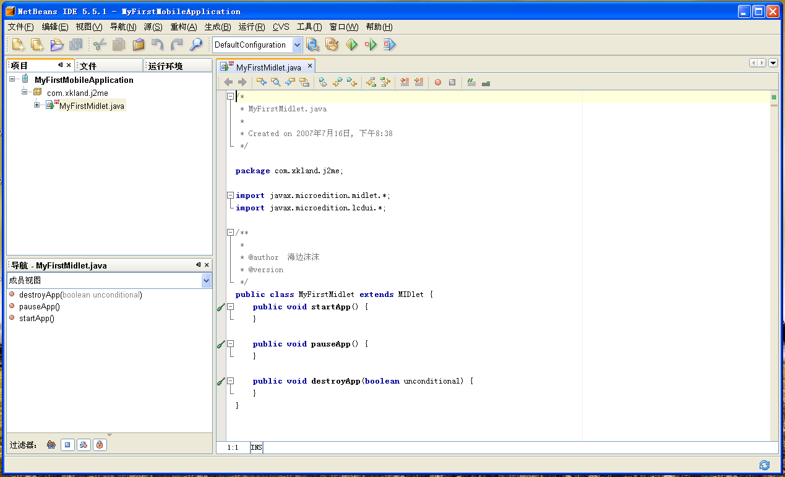785x477 pixels.
Task: Click the Open Project folder icon
Action: tap(57, 45)
